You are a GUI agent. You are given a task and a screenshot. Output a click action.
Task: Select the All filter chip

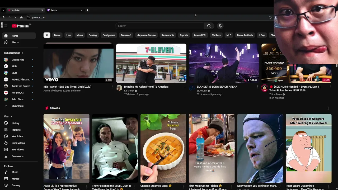47,35
